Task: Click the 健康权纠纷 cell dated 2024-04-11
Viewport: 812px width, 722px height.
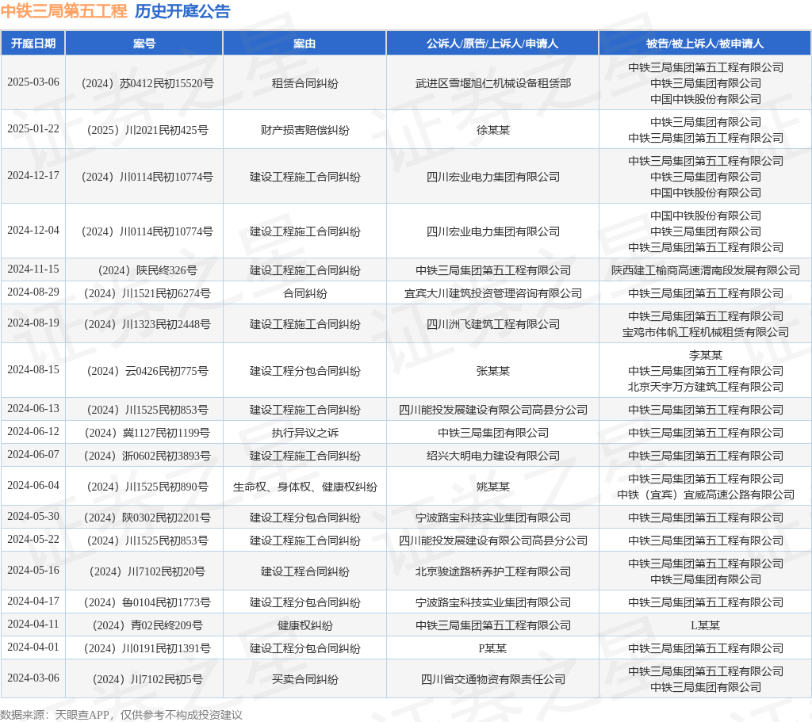Action: click(305, 625)
